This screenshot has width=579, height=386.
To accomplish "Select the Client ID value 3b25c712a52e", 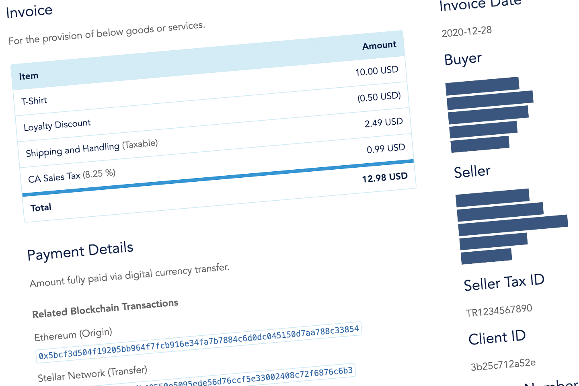I will (x=503, y=365).
